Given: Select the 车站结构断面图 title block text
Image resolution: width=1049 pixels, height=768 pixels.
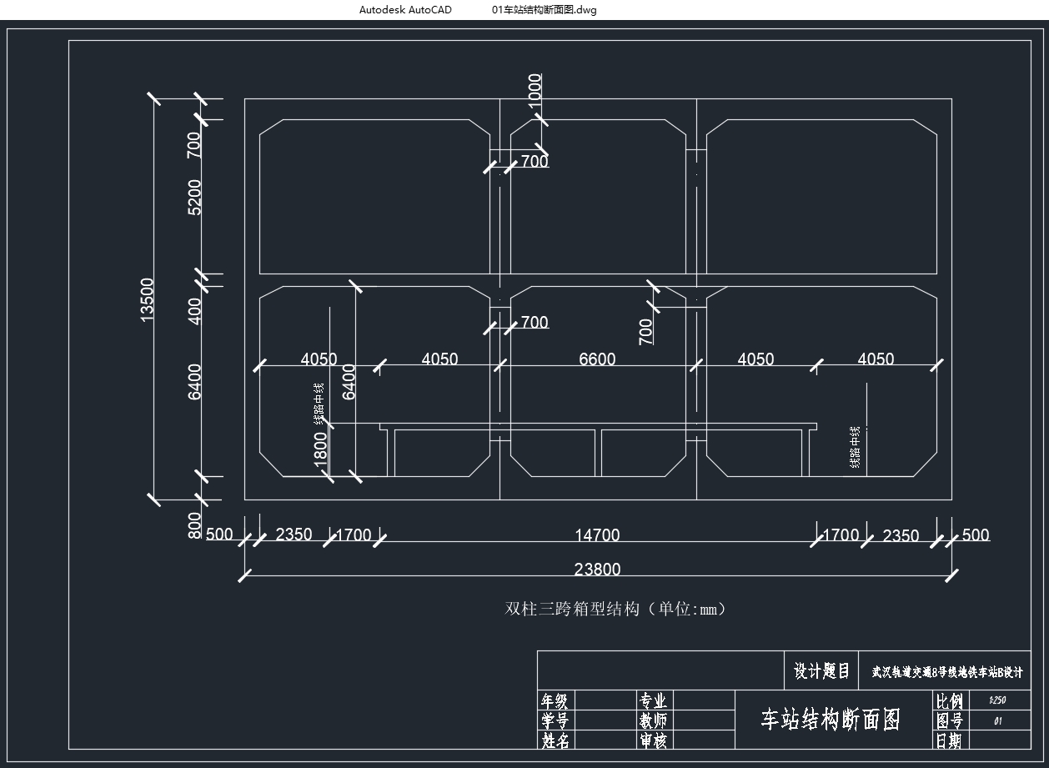Looking at the screenshot, I should point(831,720).
